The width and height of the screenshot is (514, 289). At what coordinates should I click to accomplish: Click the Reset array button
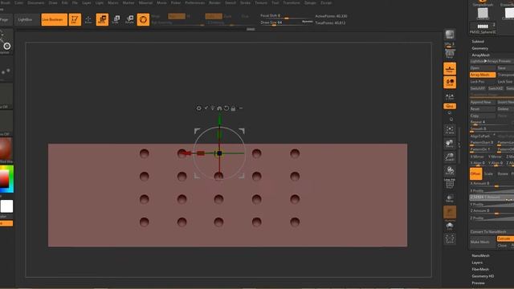tap(482, 109)
